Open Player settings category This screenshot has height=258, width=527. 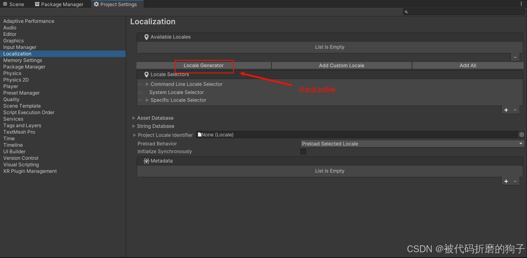click(11, 86)
